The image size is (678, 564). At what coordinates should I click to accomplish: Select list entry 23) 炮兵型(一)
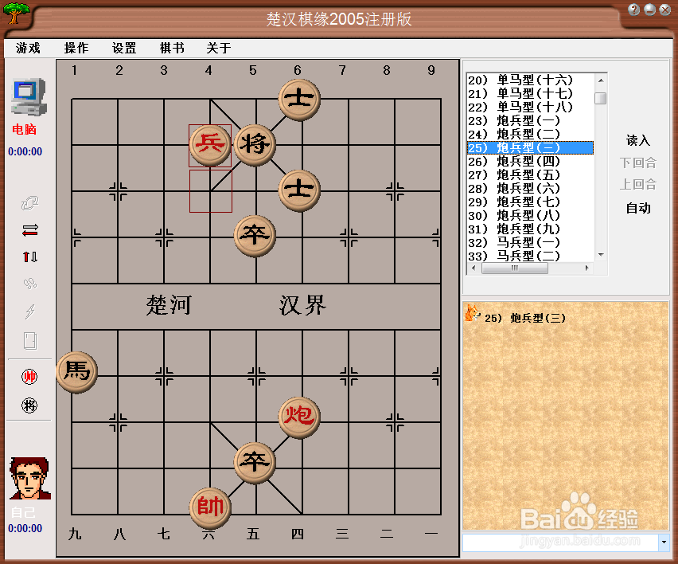point(530,120)
